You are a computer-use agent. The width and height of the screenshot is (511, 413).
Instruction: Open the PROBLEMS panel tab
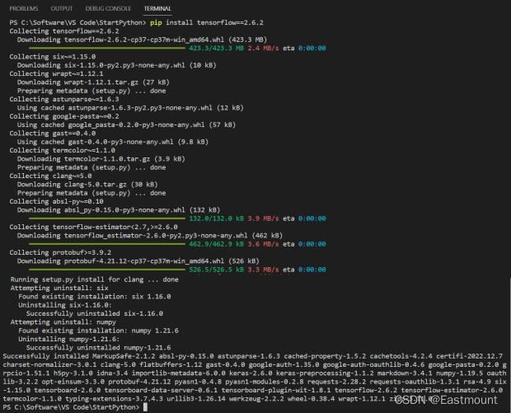(x=24, y=8)
